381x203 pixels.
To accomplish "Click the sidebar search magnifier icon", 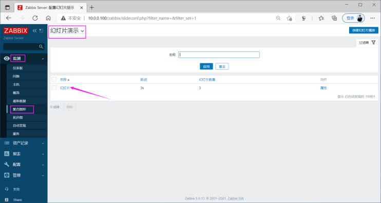I will (x=41, y=46).
